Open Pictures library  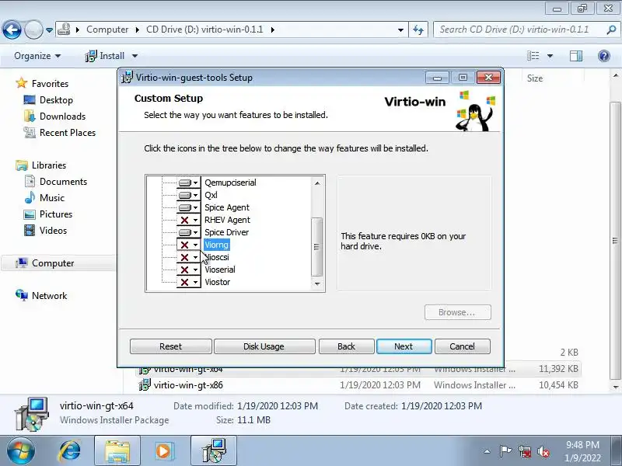click(x=56, y=214)
